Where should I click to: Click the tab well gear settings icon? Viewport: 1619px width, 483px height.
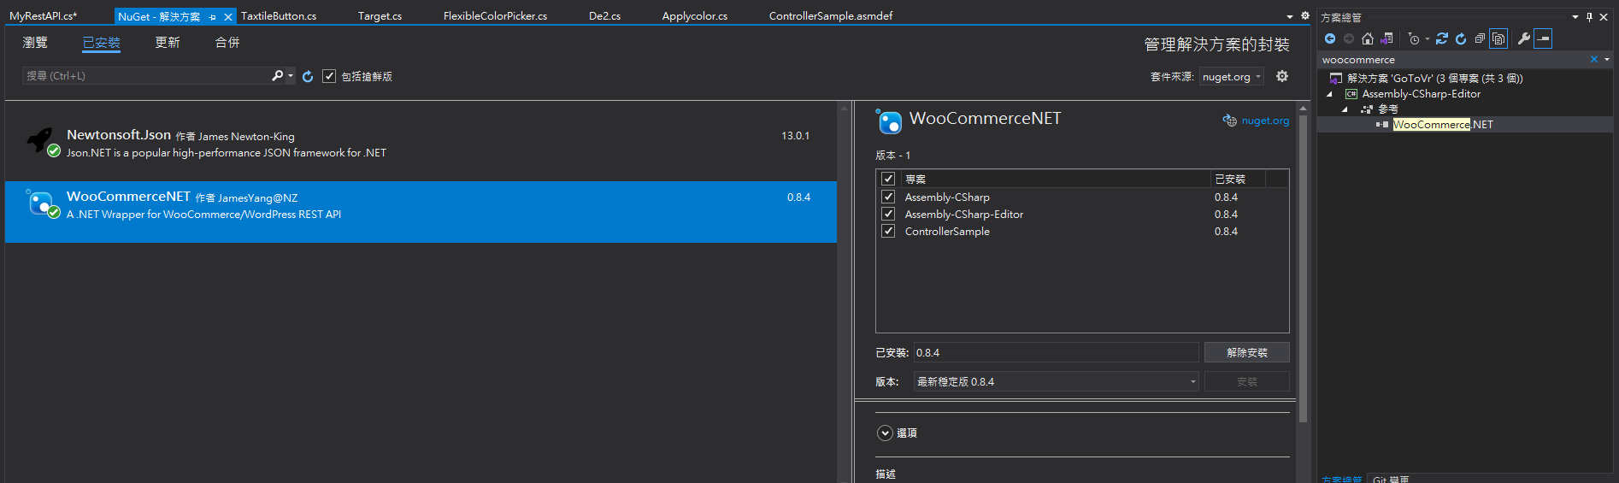tap(1305, 16)
